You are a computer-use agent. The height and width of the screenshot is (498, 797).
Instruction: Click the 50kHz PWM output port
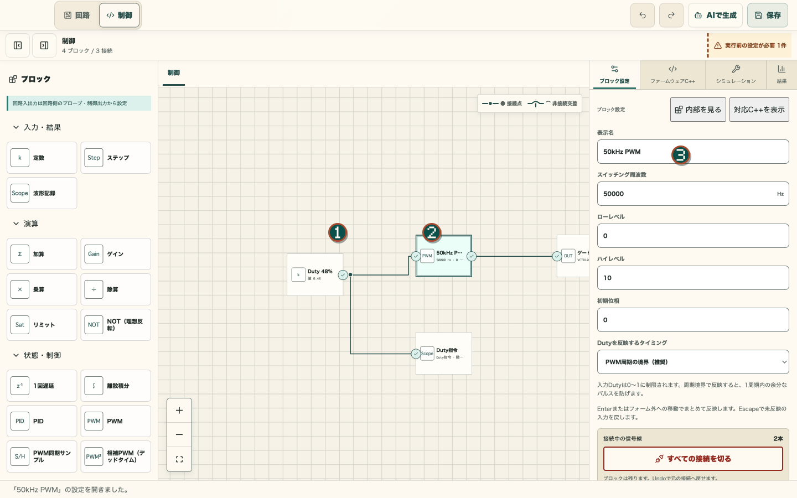[472, 256]
